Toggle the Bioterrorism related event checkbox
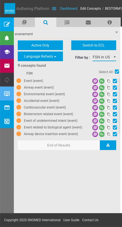 (x=115, y=114)
